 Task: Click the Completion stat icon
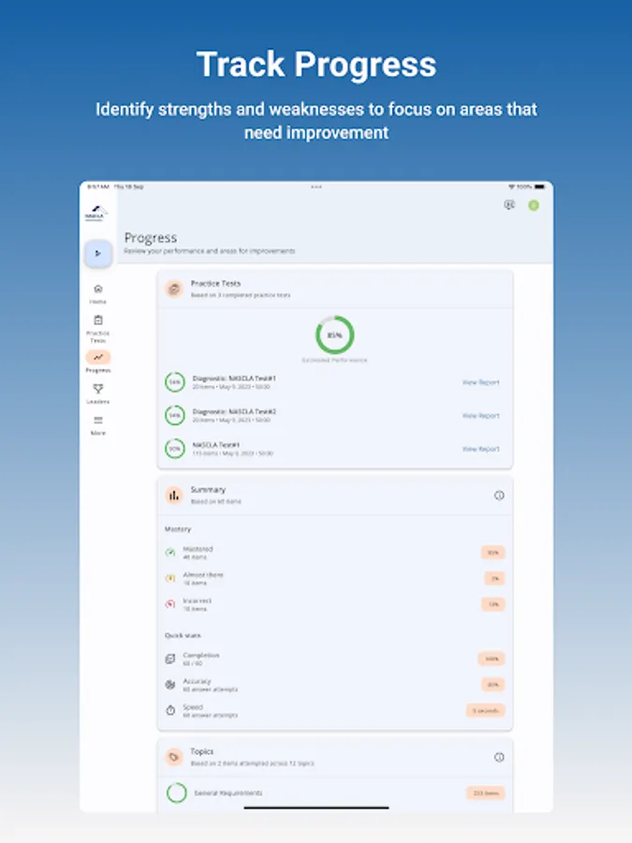169,658
